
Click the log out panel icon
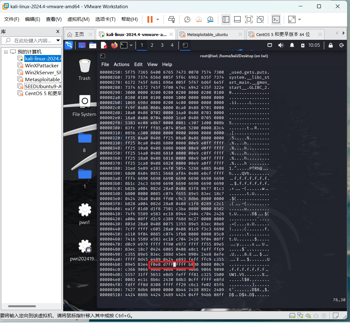coord(341,45)
